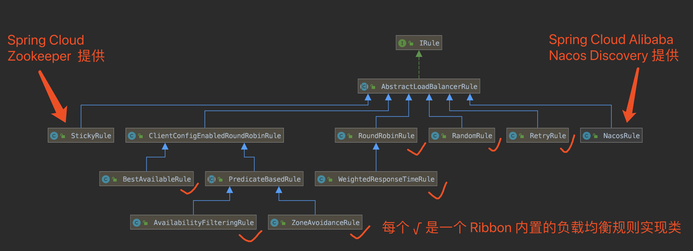Click the green lock icon on WeightedResponseTimeRule

pyautogui.click(x=330, y=179)
